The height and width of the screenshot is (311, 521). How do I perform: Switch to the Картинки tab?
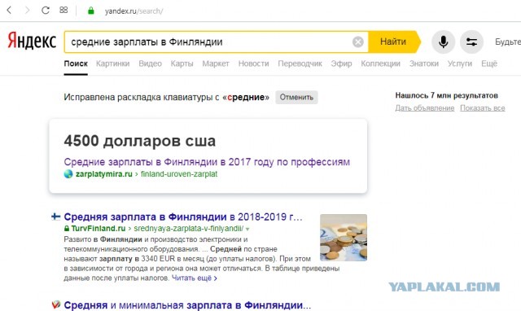pyautogui.click(x=112, y=64)
